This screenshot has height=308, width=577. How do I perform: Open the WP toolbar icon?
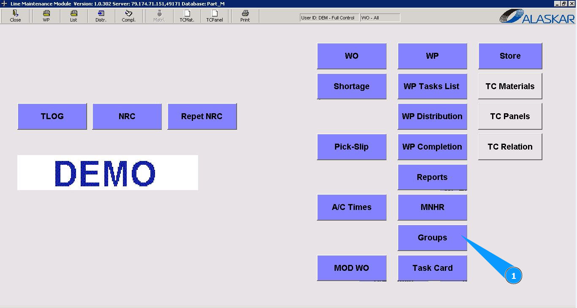click(x=46, y=16)
